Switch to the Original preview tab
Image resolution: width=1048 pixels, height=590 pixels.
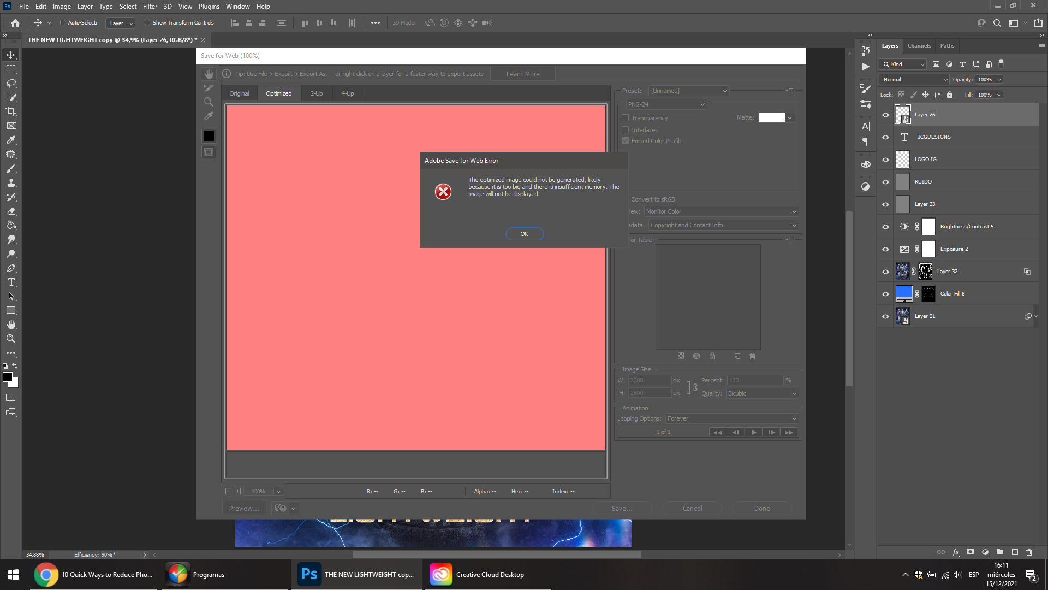(239, 93)
